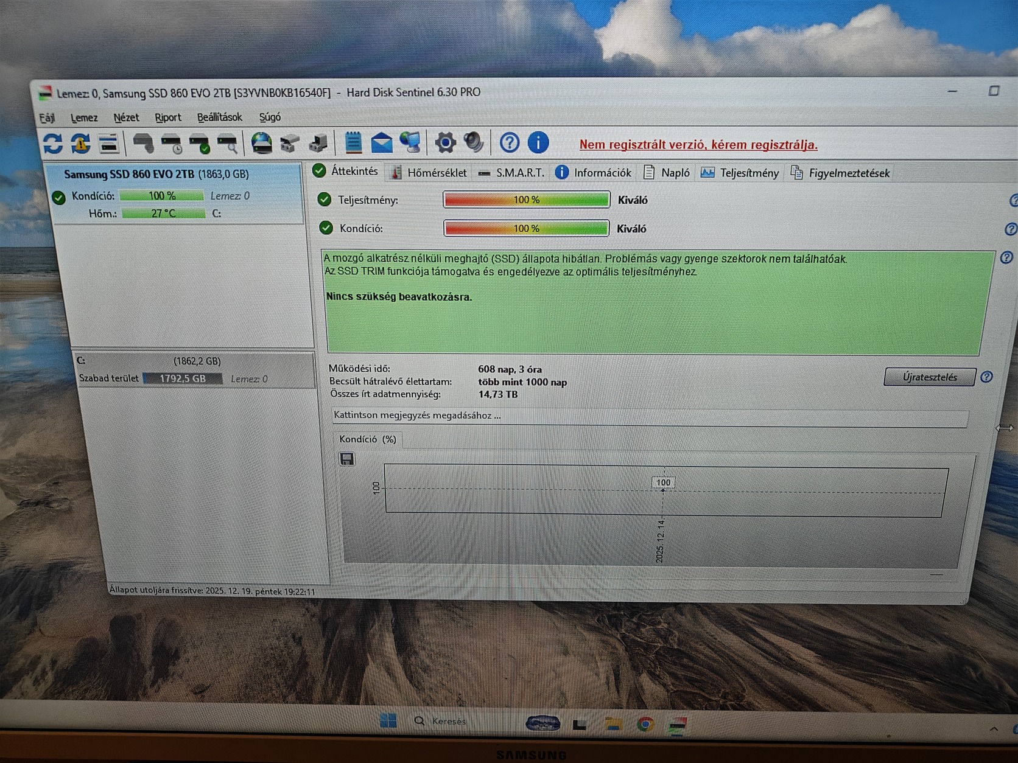Click the save floppy icon above chart
Screen dimensions: 1018x763
click(x=347, y=459)
